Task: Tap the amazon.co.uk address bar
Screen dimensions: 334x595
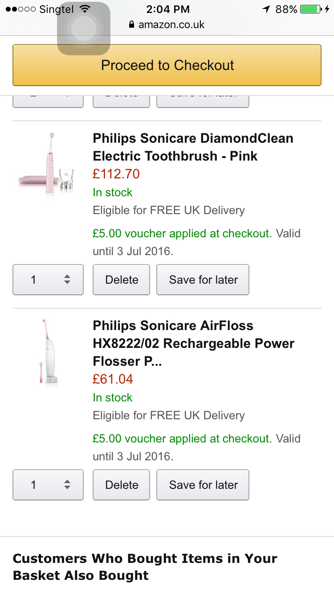Action: 171,25
